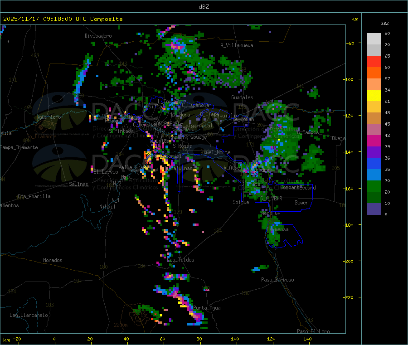
Task: Click the yellow legend swatch between 54 and 51
Action: (x=374, y=96)
